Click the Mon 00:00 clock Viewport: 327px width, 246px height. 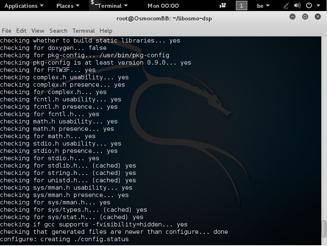point(163,6)
